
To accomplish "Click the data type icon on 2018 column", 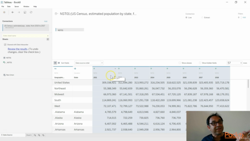I will 216,69.
